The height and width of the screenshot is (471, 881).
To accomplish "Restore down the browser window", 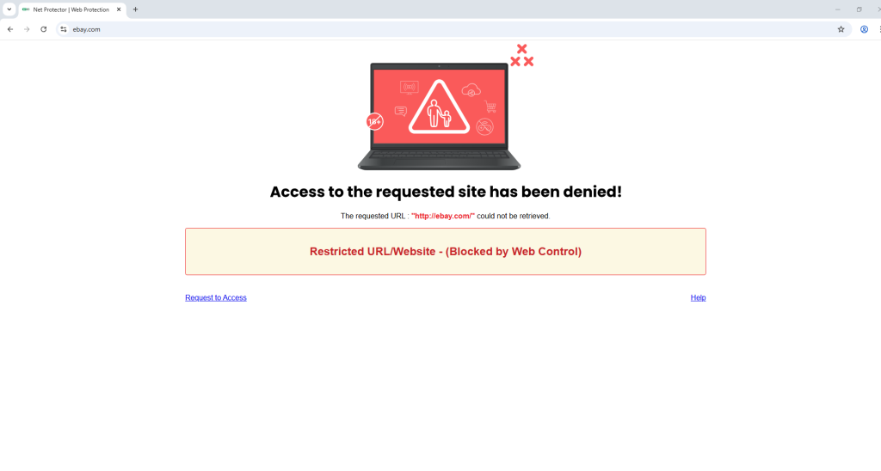I will [x=859, y=9].
